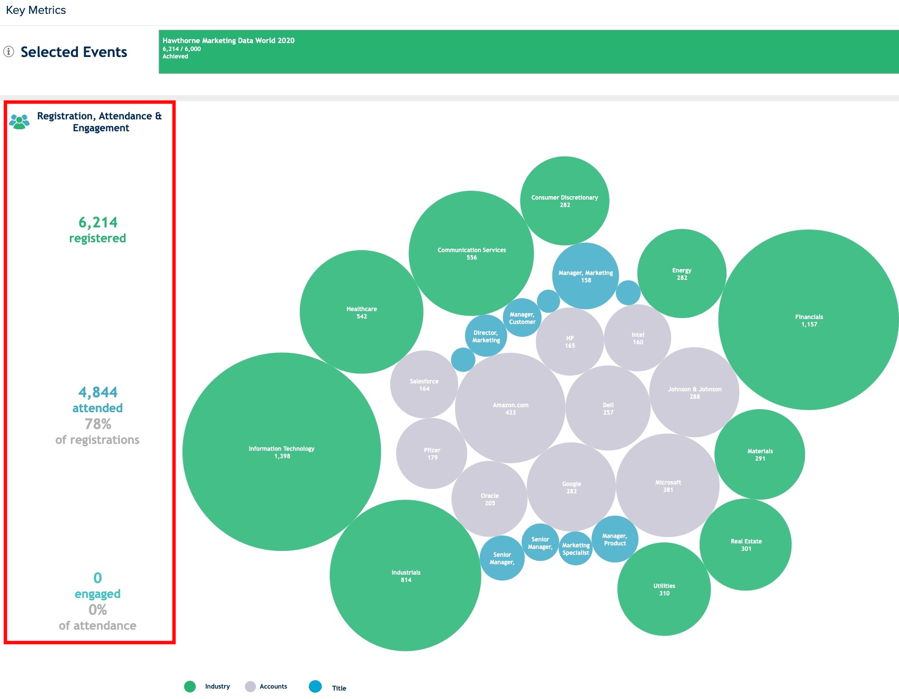The width and height of the screenshot is (899, 699).
Task: Click the Oracle 205 account bubble
Action: (489, 499)
